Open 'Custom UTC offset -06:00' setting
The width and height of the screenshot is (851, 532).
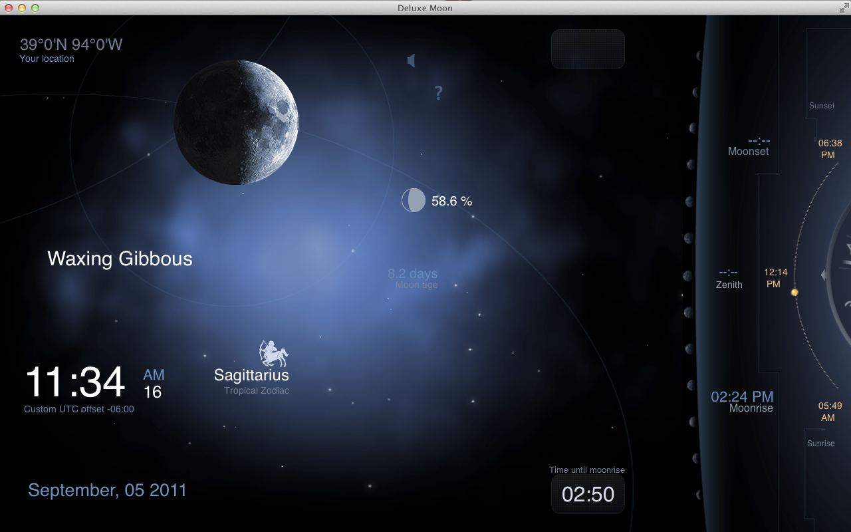[x=79, y=409]
